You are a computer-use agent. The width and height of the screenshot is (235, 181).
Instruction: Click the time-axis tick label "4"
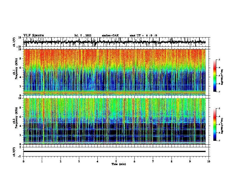98,161
